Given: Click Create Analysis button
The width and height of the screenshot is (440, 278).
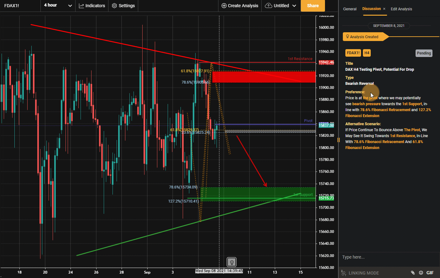Looking at the screenshot, I should [240, 6].
